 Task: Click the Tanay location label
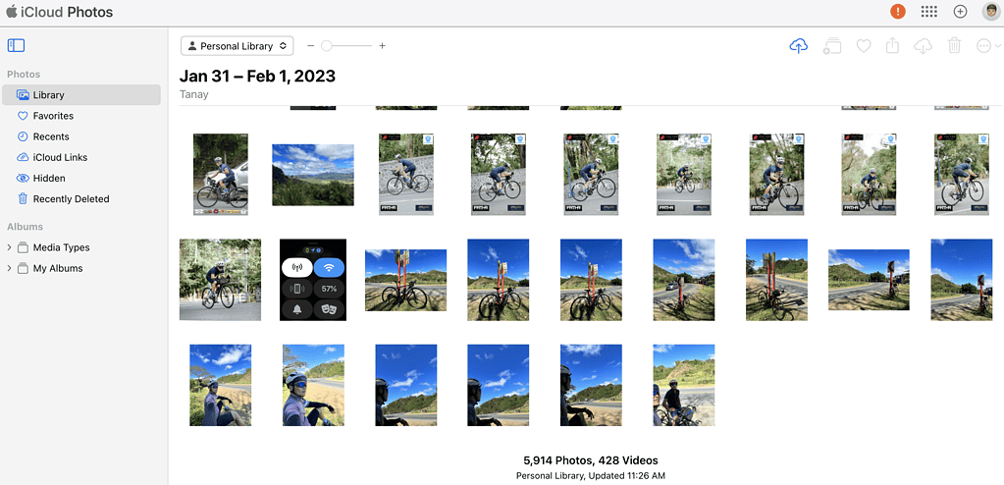coord(194,95)
